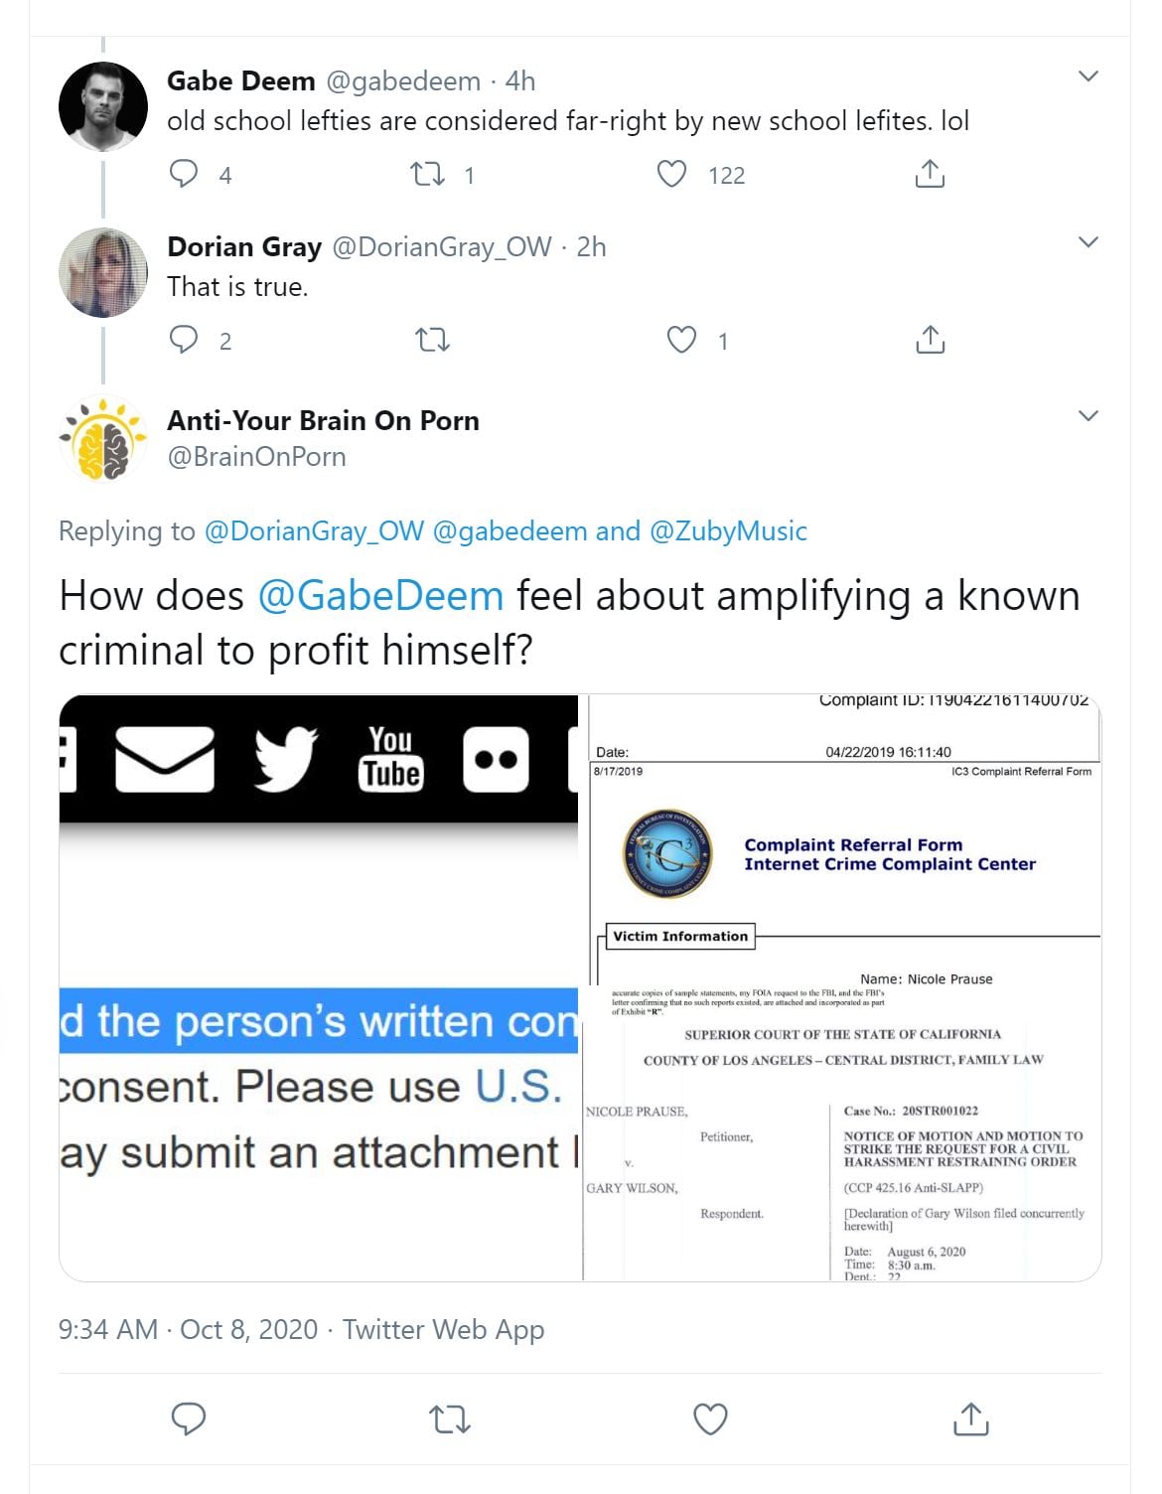Reply to Gabe Deem's tweet
The width and height of the screenshot is (1162, 1494).
pyautogui.click(x=185, y=174)
